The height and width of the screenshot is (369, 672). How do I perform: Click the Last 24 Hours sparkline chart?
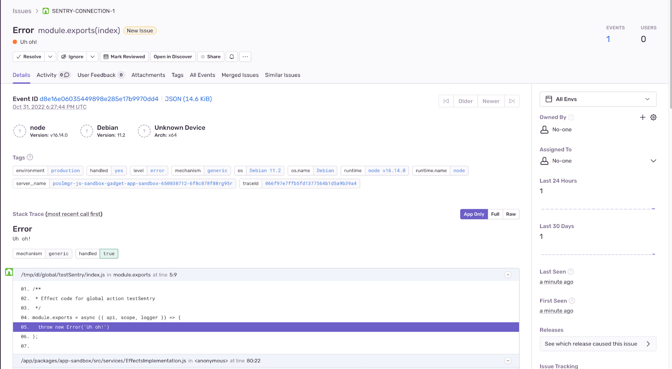pos(598,209)
